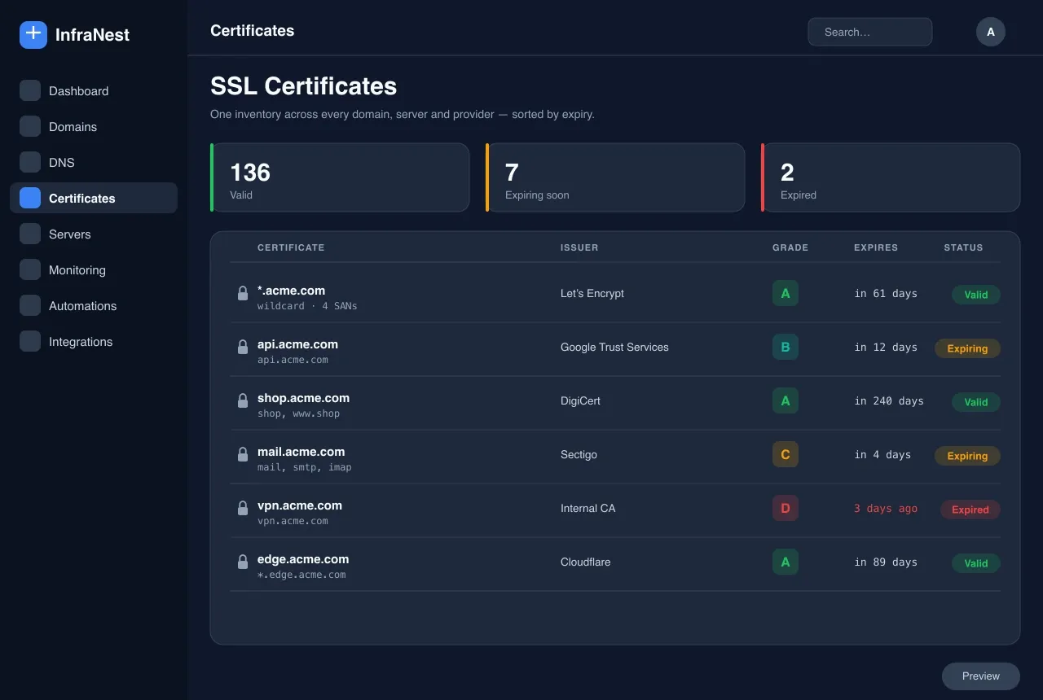This screenshot has width=1043, height=700.
Task: Select the Integrations sidebar item
Action: click(x=94, y=341)
